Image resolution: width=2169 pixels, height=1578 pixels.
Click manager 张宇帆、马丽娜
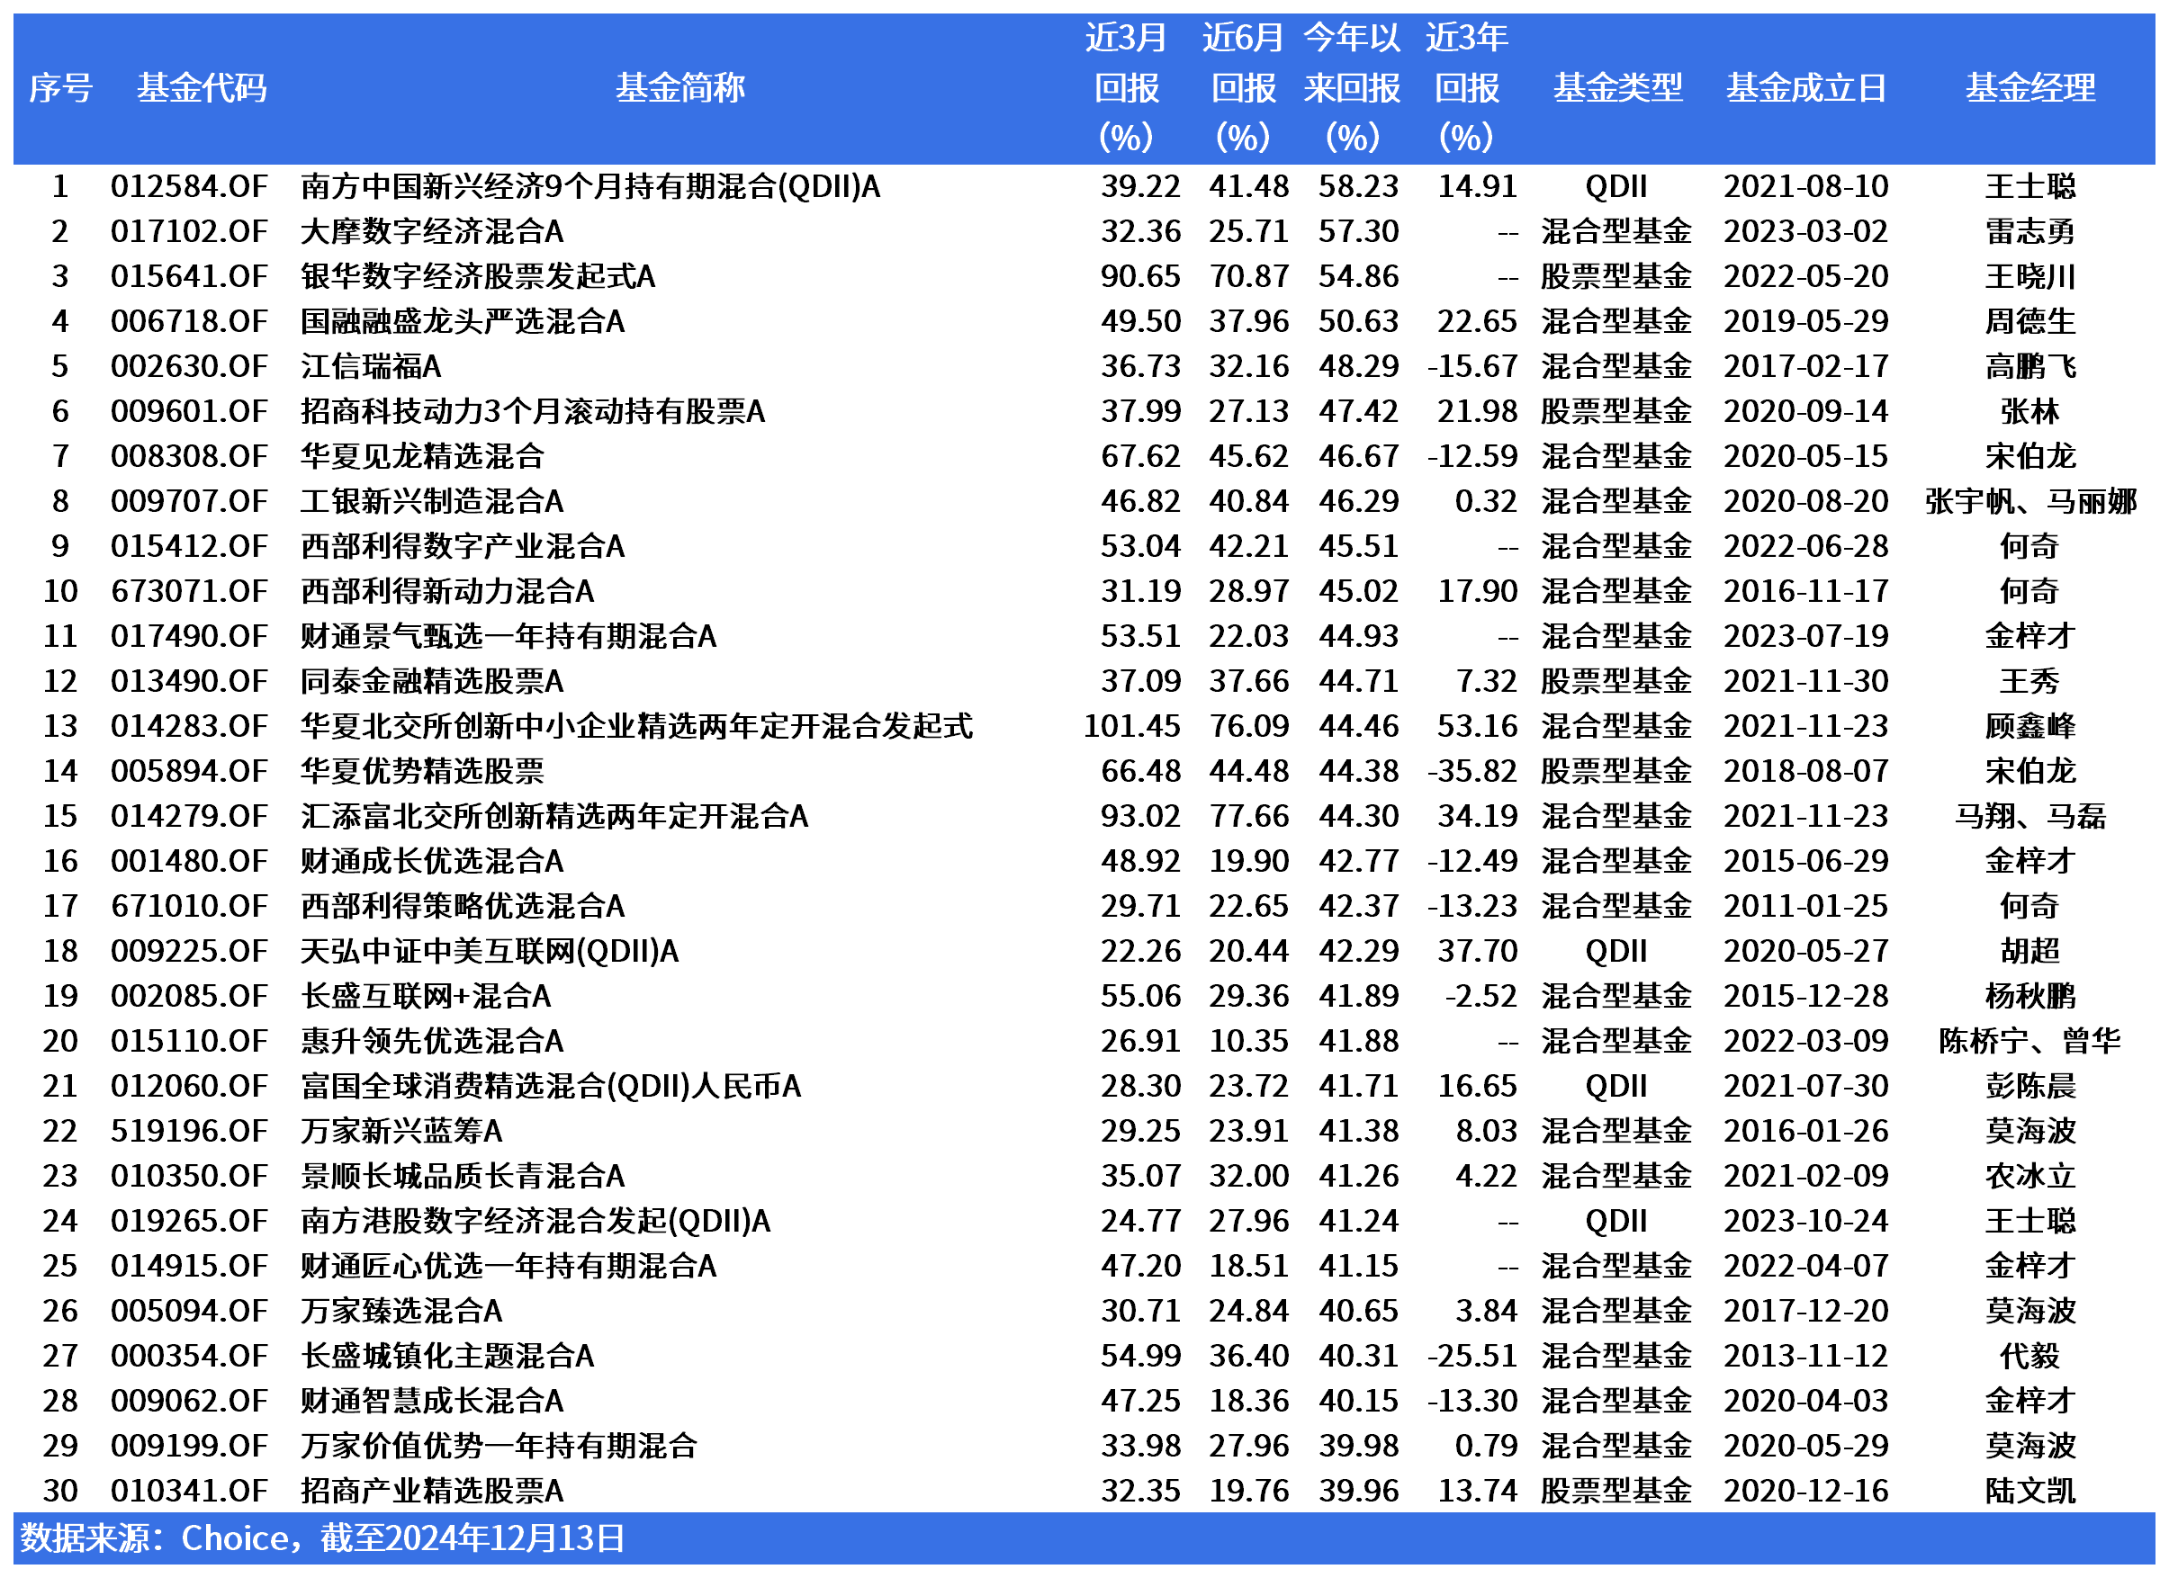(x=2030, y=501)
